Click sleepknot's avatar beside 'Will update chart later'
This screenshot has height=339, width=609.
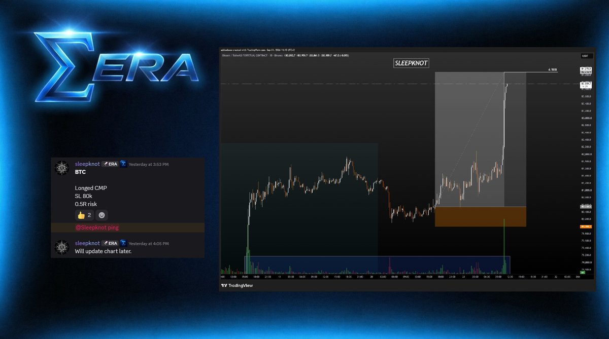61,247
